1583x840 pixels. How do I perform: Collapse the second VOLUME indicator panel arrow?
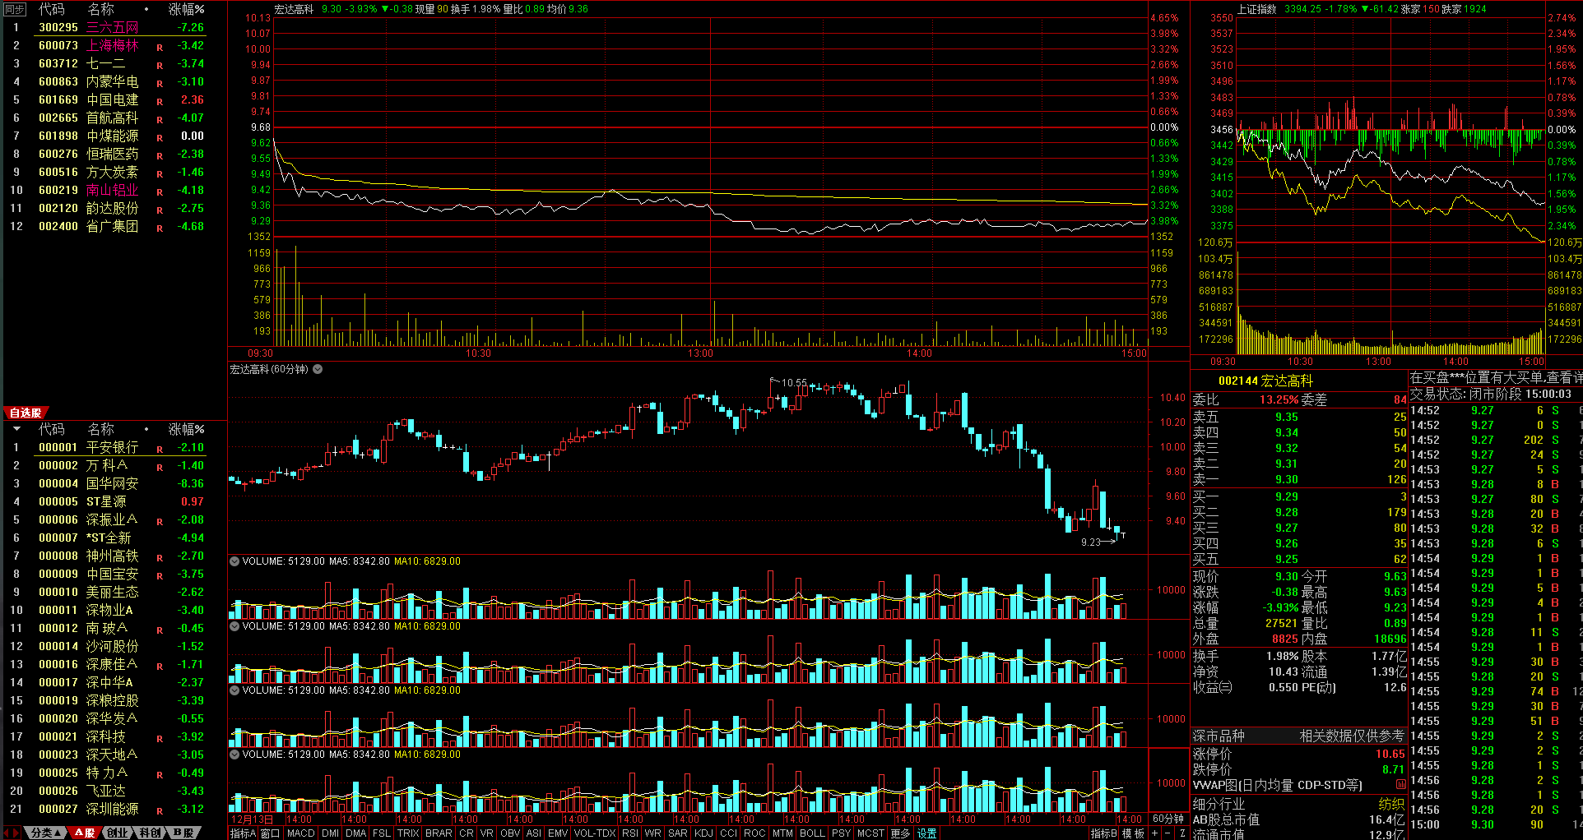point(234,626)
